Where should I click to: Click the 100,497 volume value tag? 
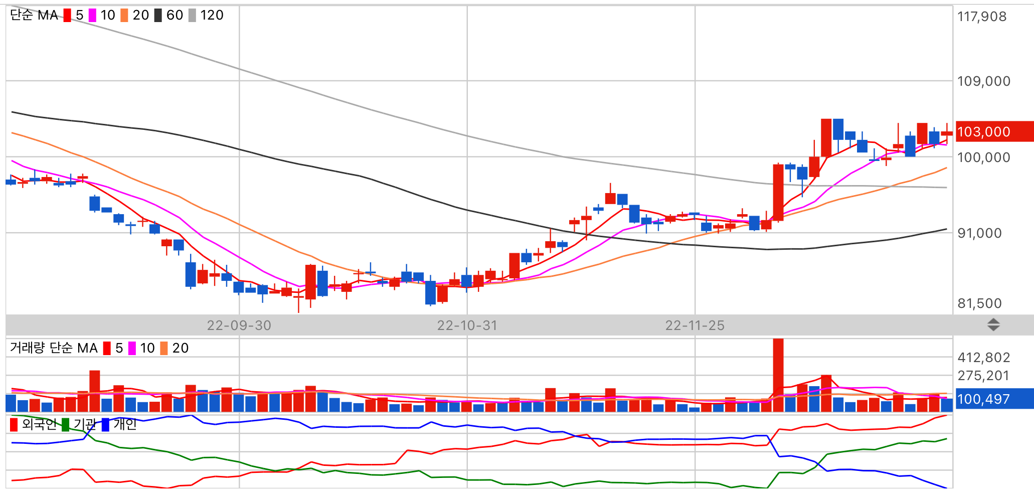tap(994, 399)
